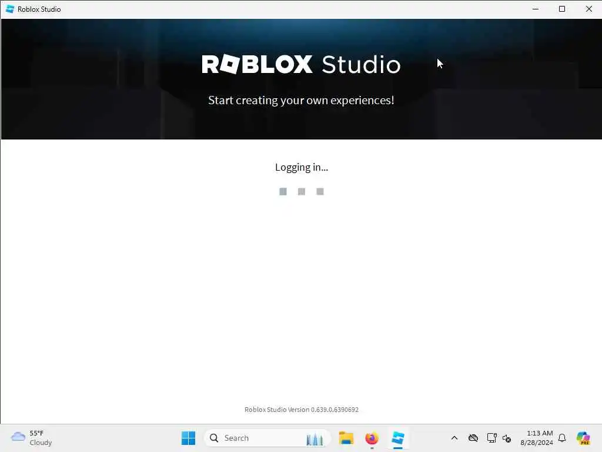Open the clock showing 1:13 AM
The width and height of the screenshot is (602, 452).
(x=536, y=438)
